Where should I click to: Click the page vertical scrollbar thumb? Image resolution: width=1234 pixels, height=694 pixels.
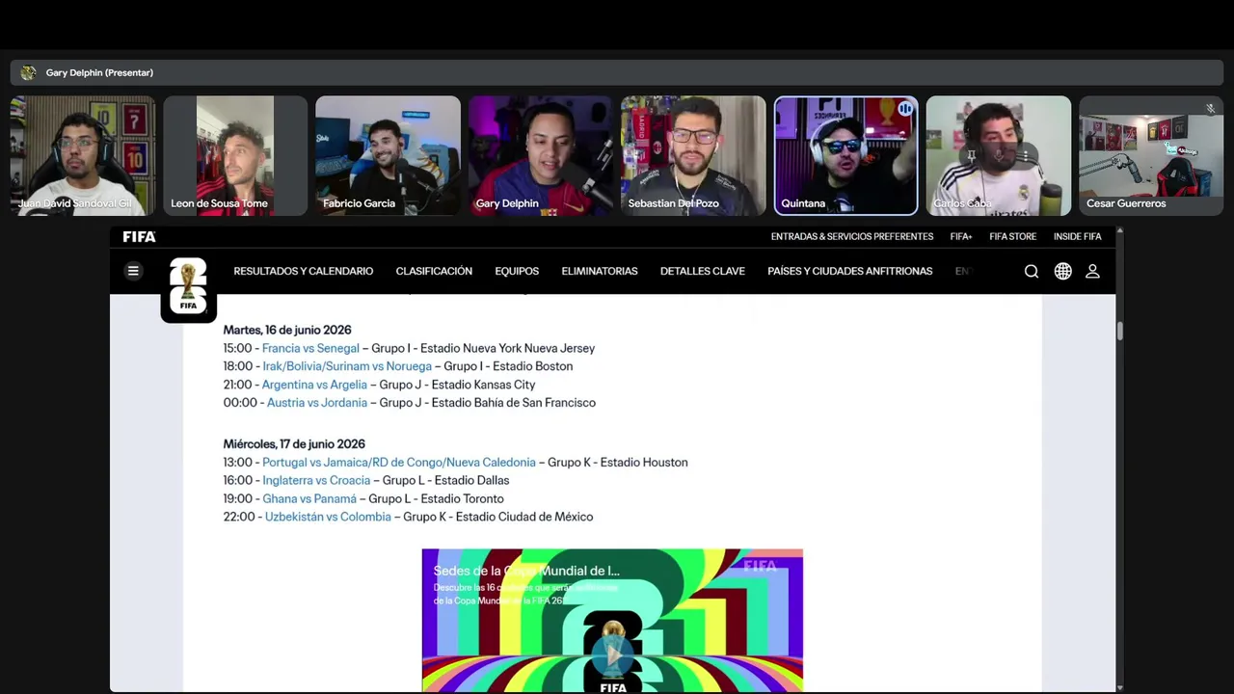(1119, 331)
